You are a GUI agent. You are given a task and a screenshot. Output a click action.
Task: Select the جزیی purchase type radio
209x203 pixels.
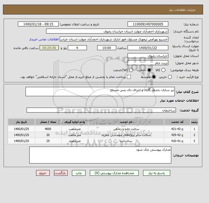170,77
